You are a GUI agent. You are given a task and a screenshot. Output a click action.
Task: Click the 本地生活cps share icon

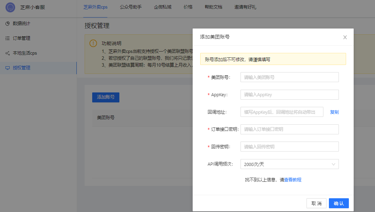tap(8, 53)
